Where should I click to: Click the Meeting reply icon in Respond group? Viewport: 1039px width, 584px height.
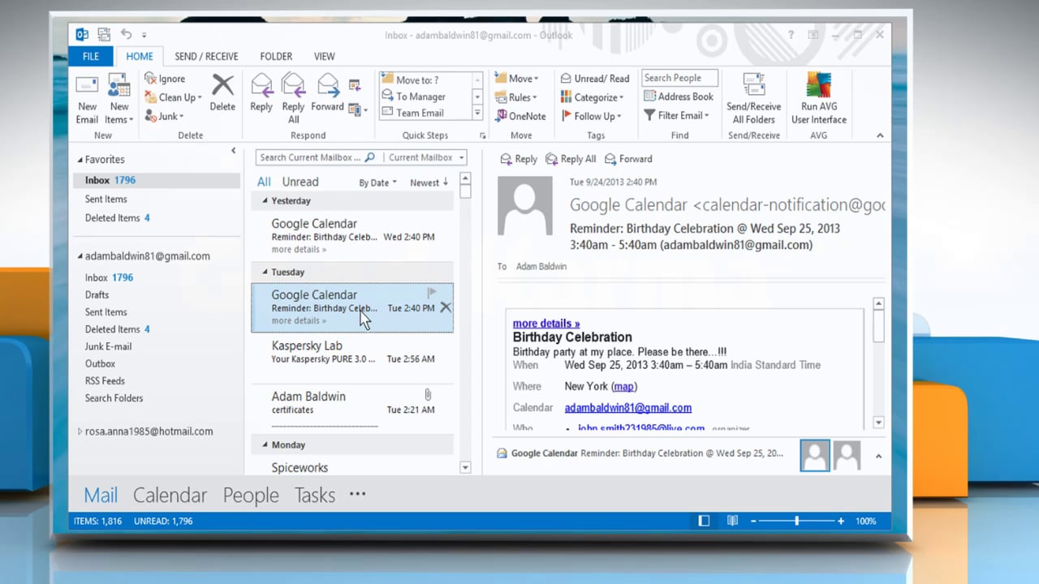355,84
